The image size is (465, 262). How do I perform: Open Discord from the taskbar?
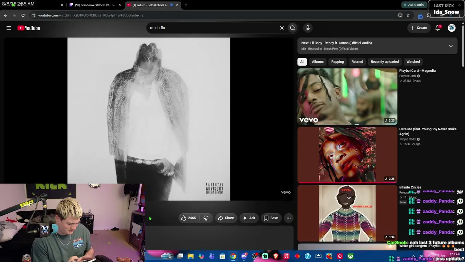pos(244,257)
